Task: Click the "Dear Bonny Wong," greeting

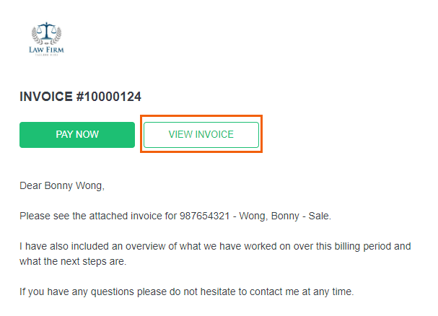Action: pyautogui.click(x=62, y=186)
